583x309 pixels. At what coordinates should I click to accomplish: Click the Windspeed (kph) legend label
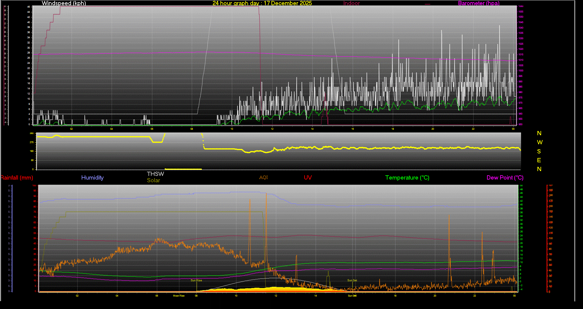64,3
